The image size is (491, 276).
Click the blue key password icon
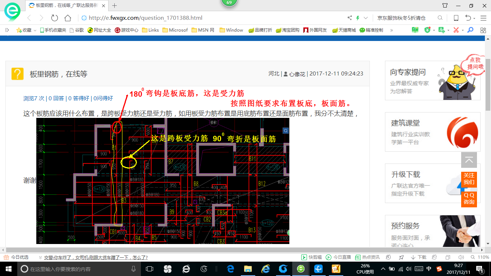(470, 30)
